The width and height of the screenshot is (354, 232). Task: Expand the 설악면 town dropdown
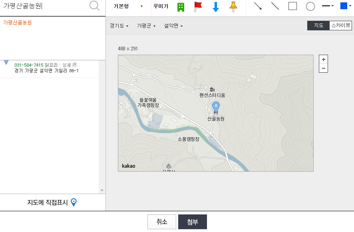coord(173,26)
